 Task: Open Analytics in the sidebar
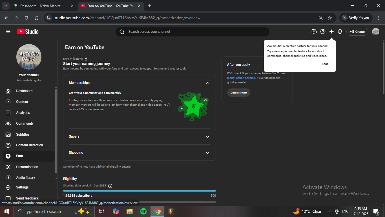pos(23,113)
